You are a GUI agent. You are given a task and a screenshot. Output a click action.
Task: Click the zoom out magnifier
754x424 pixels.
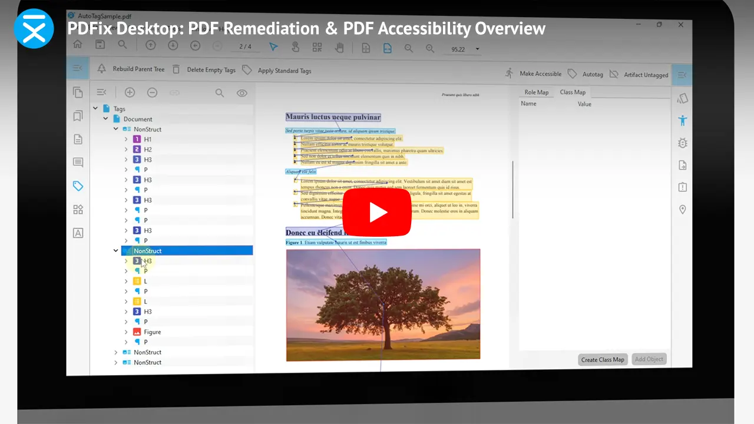coord(409,49)
